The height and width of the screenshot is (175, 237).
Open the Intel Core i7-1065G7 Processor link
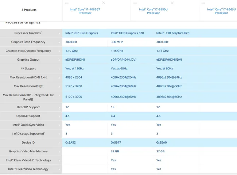85,11
